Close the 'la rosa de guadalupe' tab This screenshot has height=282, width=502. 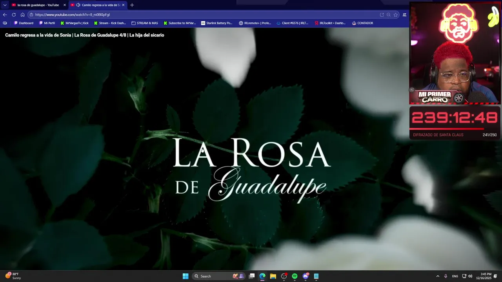65,5
